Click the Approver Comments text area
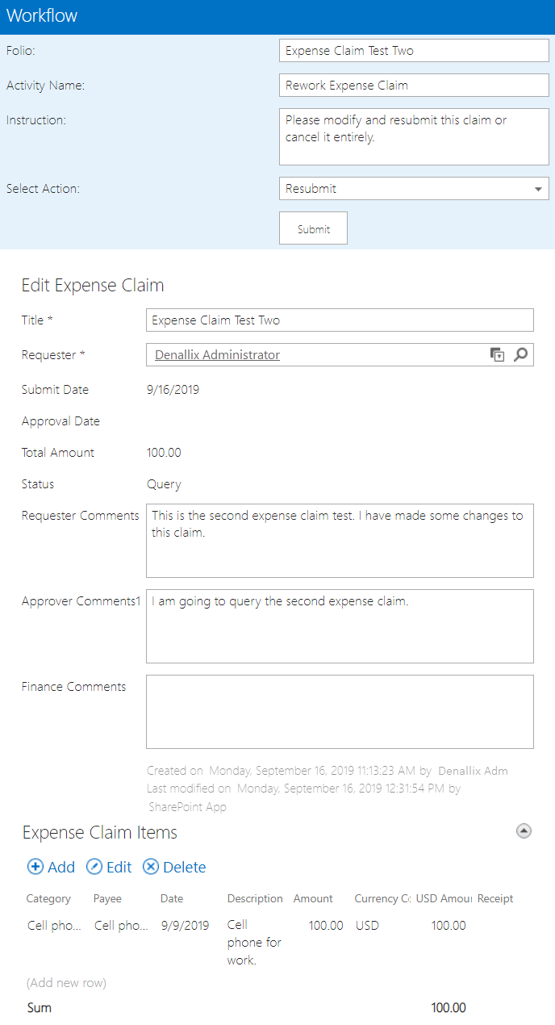Screen dimensions: 555x1025 (x=340, y=626)
